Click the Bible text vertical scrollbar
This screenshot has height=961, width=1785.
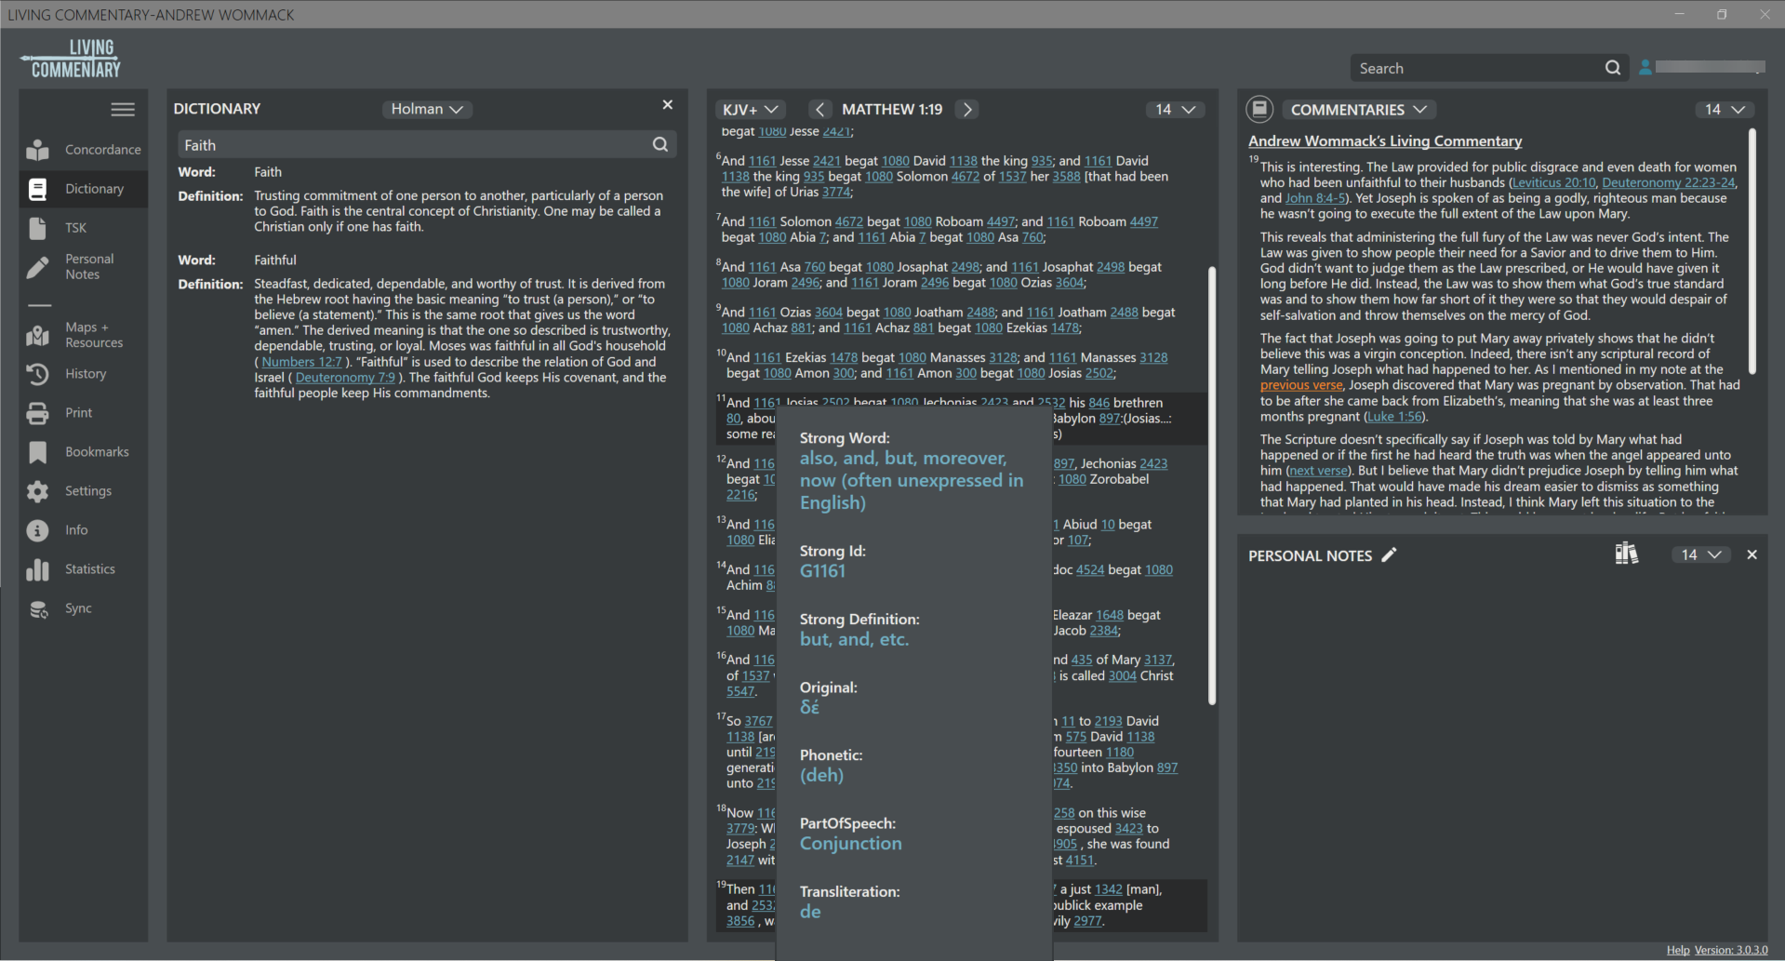[1211, 484]
